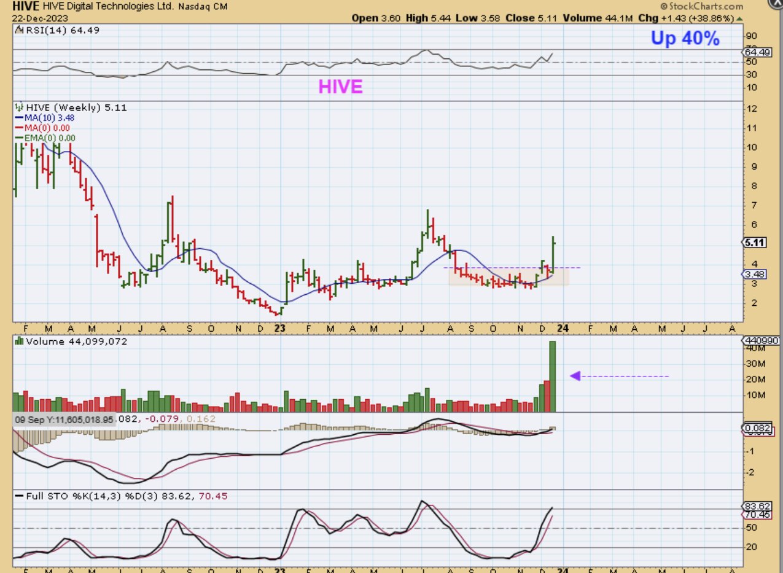Click the 23 year marker below price chart

(280, 328)
